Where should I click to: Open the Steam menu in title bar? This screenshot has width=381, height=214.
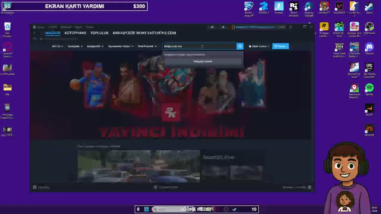click(40, 27)
